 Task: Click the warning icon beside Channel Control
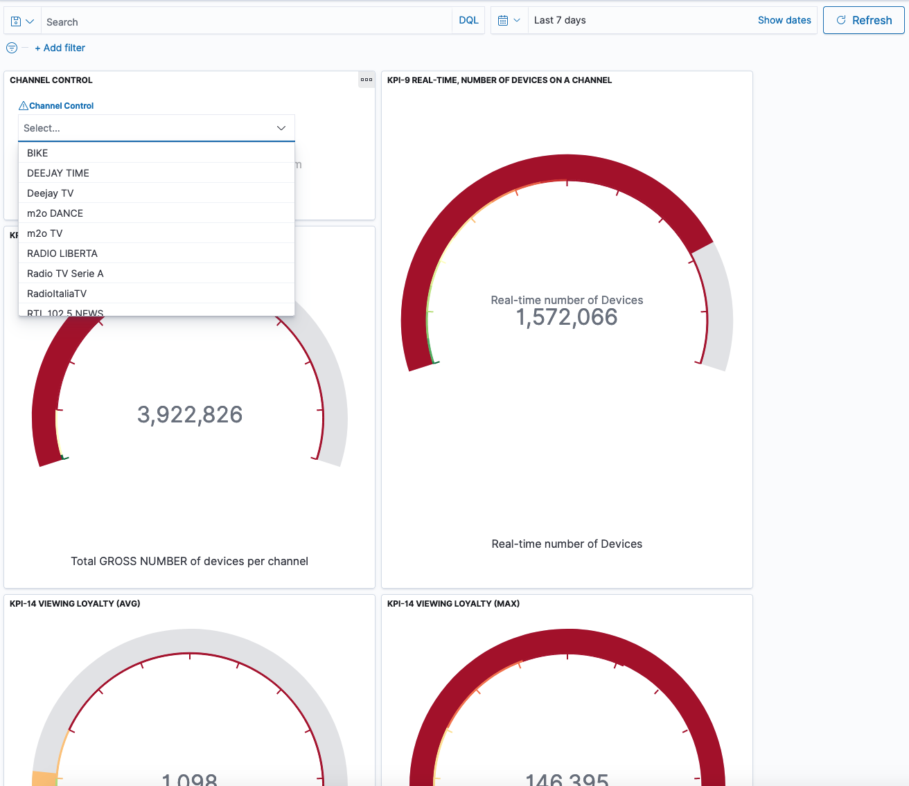pos(24,106)
